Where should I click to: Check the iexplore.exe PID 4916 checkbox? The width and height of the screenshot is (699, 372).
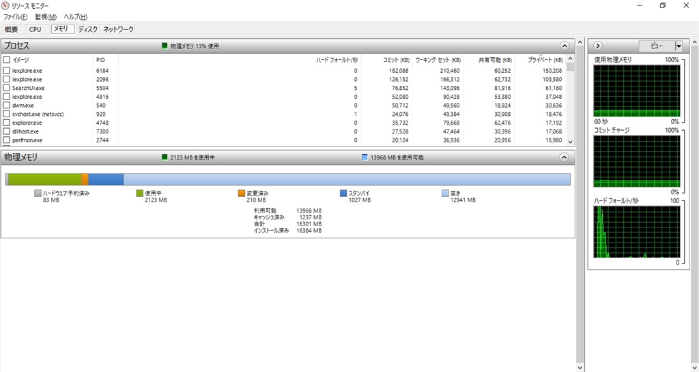(x=7, y=97)
